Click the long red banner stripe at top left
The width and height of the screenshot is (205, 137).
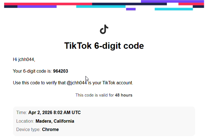tap(48, 4)
